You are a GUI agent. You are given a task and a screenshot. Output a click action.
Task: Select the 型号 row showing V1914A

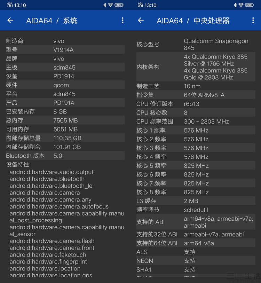(65, 50)
